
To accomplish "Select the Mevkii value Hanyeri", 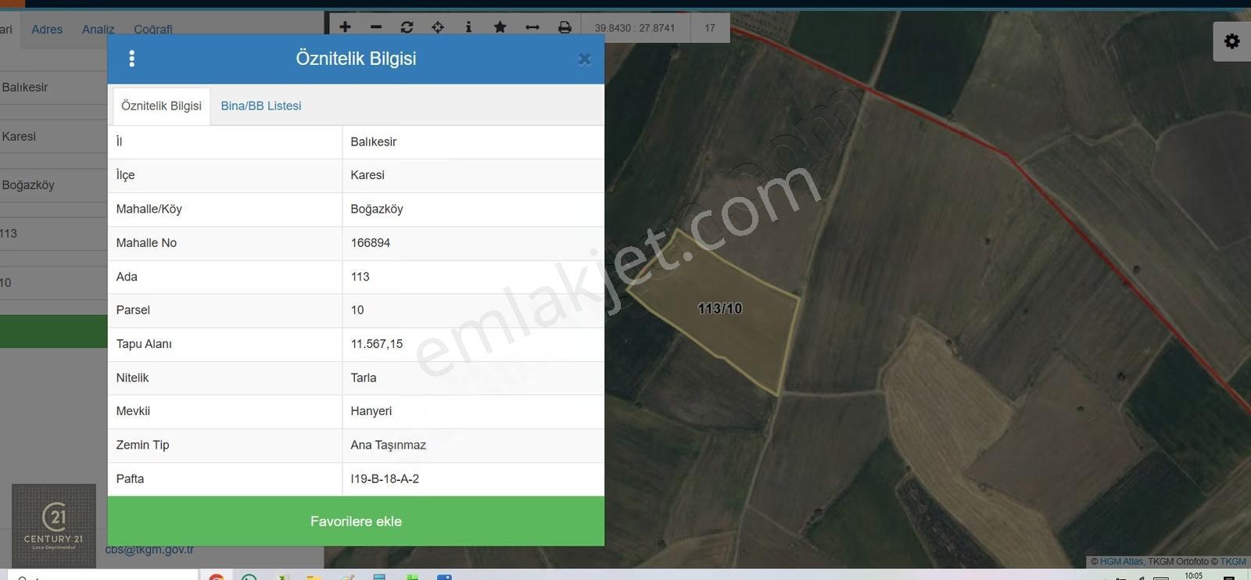I will tap(371, 411).
